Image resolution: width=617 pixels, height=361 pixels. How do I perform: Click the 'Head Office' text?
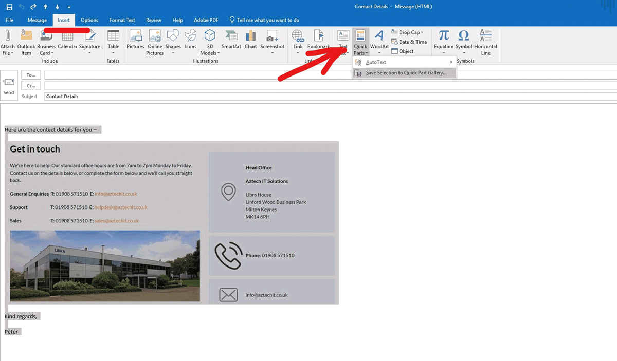259,168
